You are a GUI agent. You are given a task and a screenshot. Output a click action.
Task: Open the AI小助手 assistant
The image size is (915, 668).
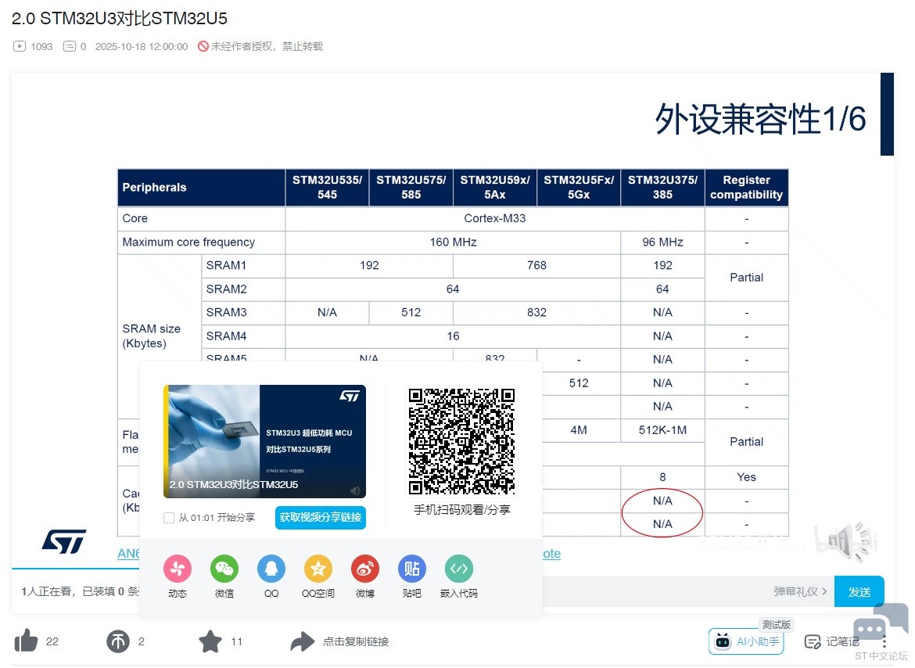coord(746,641)
